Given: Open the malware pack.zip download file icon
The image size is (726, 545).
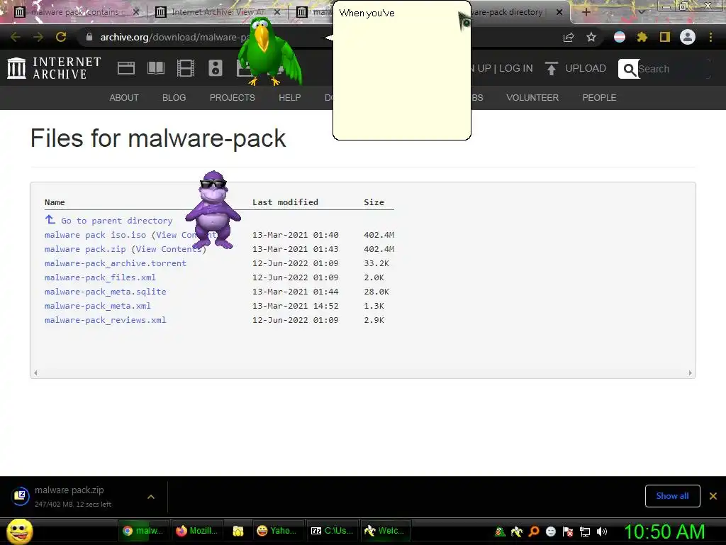Looking at the screenshot, I should (21, 496).
